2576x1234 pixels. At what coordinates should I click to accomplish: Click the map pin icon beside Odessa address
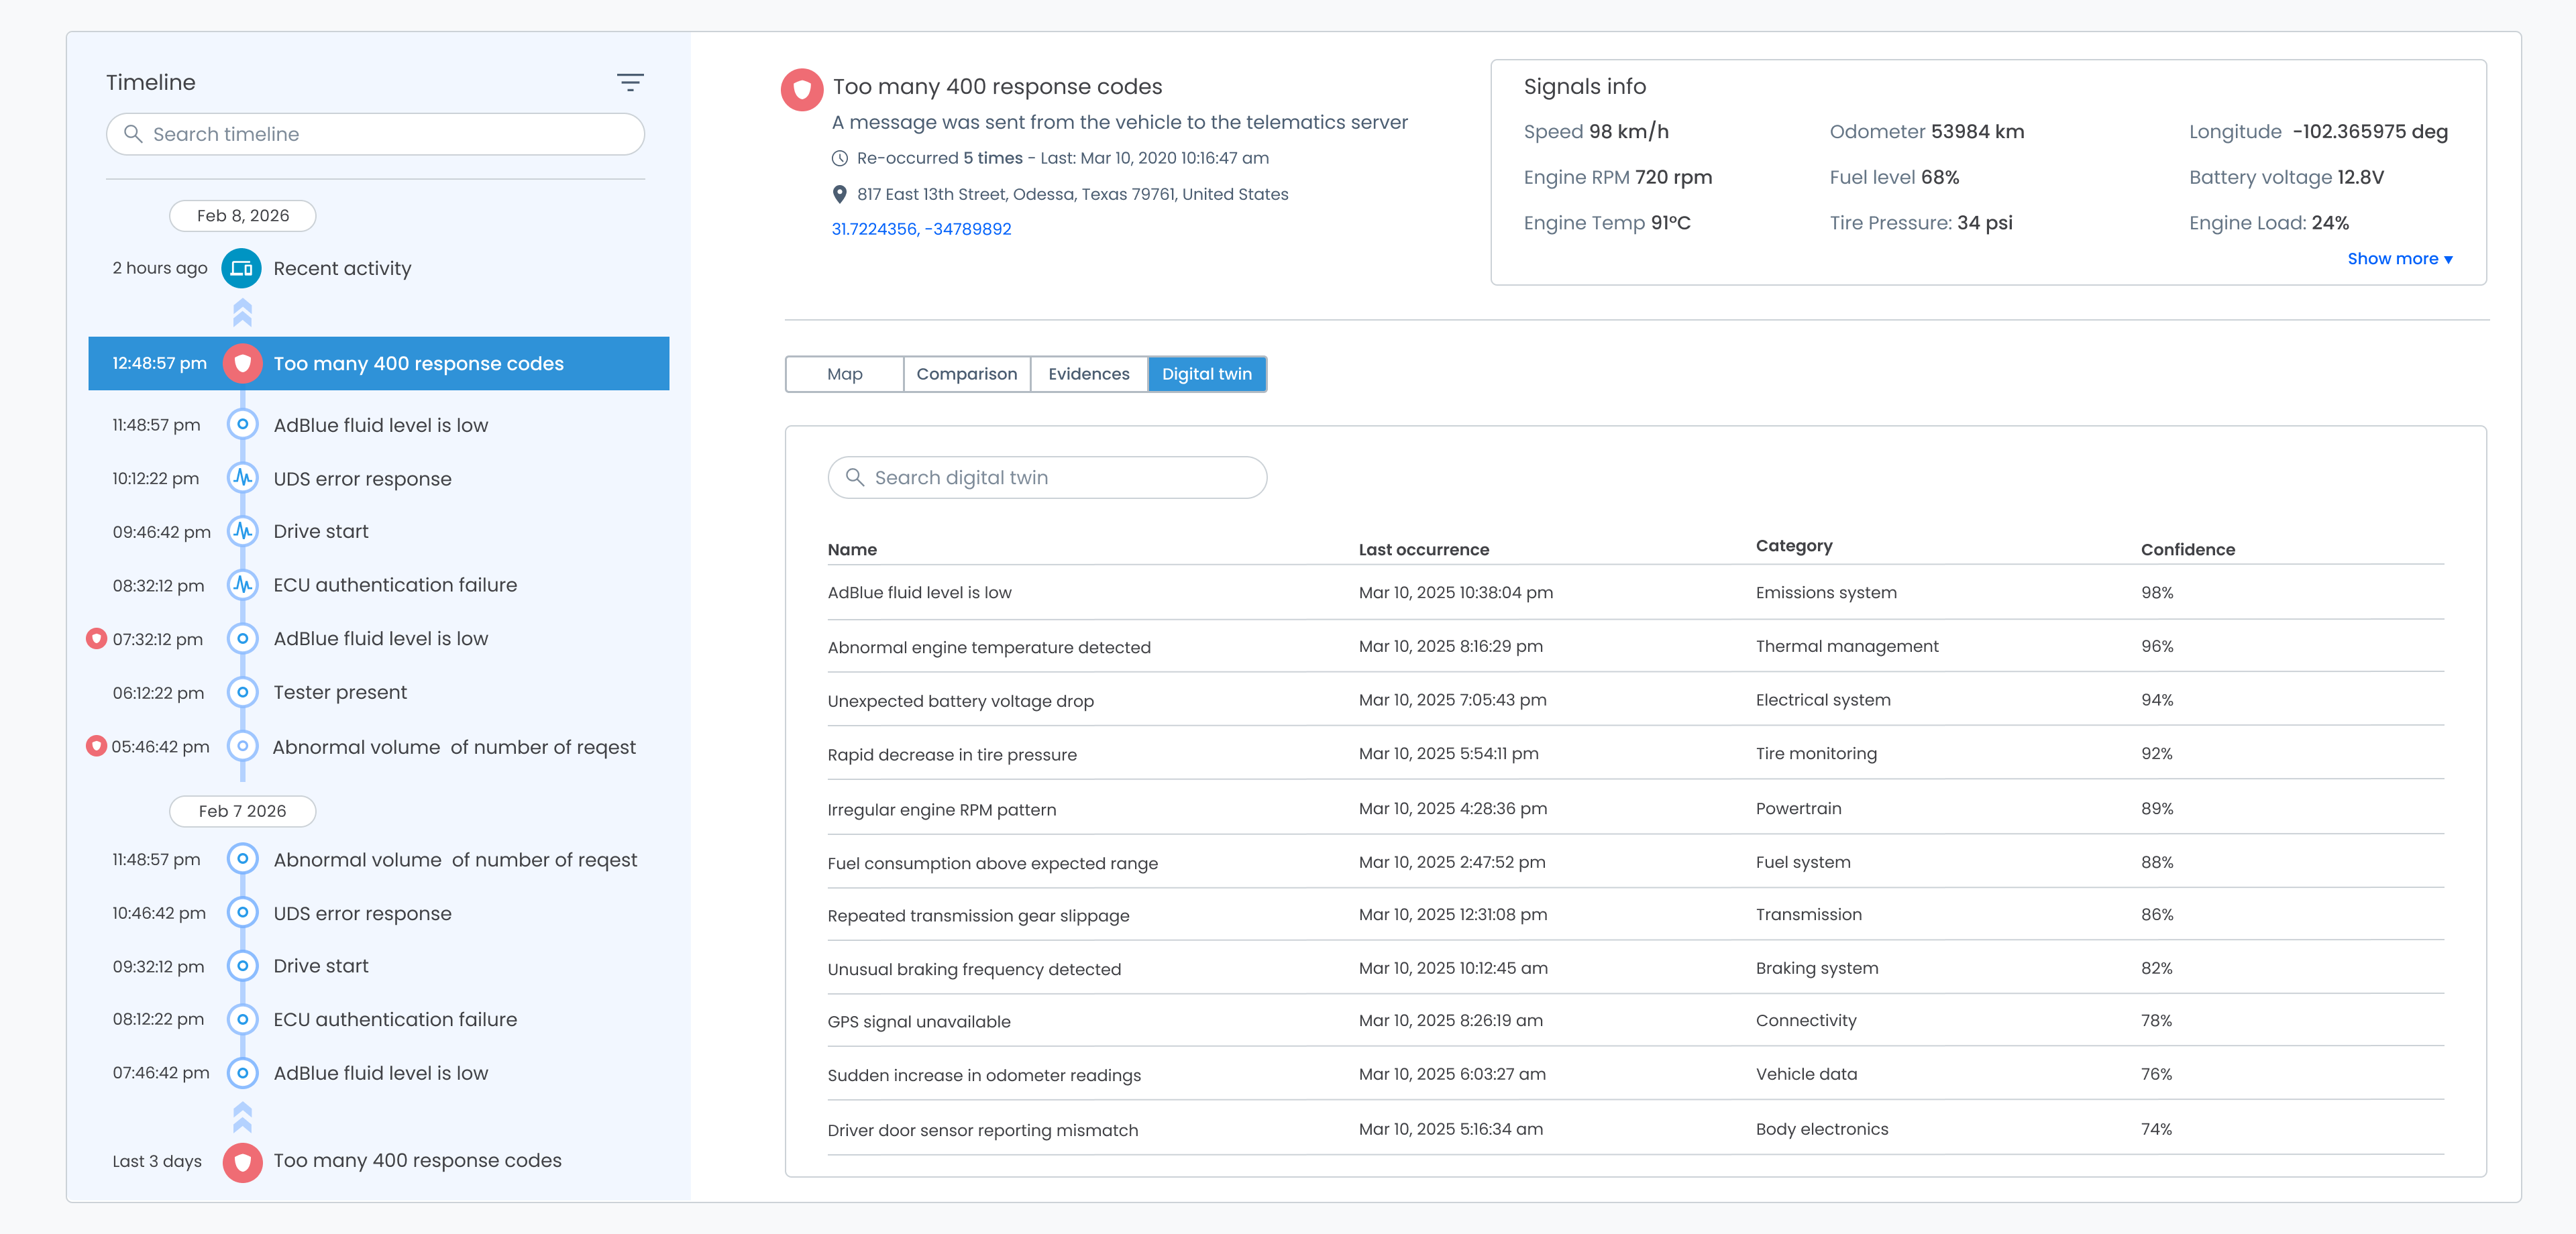840,194
